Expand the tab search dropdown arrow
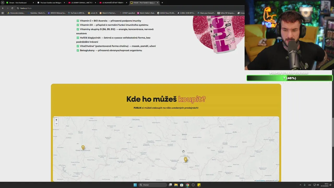This screenshot has height=188, width=334. pos(2,3)
